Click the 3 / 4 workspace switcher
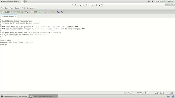 click(168, 96)
